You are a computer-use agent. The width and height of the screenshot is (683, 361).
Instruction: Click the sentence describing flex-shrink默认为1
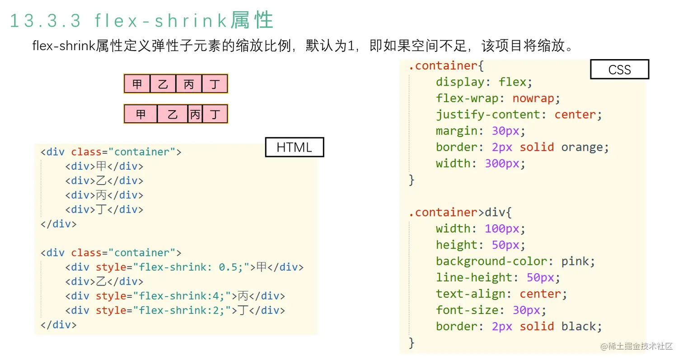[303, 46]
